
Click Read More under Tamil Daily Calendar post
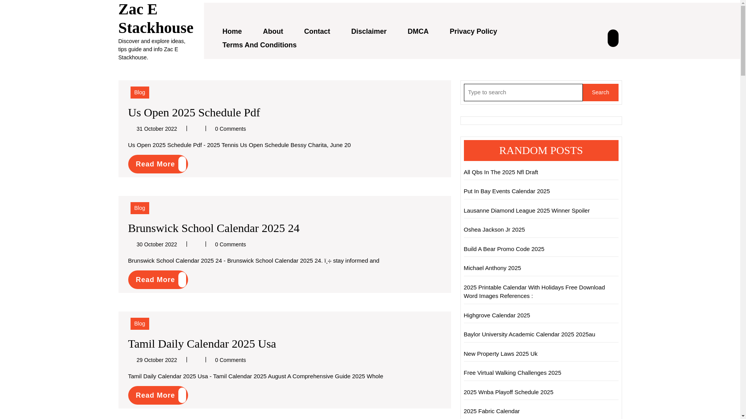[x=158, y=395]
